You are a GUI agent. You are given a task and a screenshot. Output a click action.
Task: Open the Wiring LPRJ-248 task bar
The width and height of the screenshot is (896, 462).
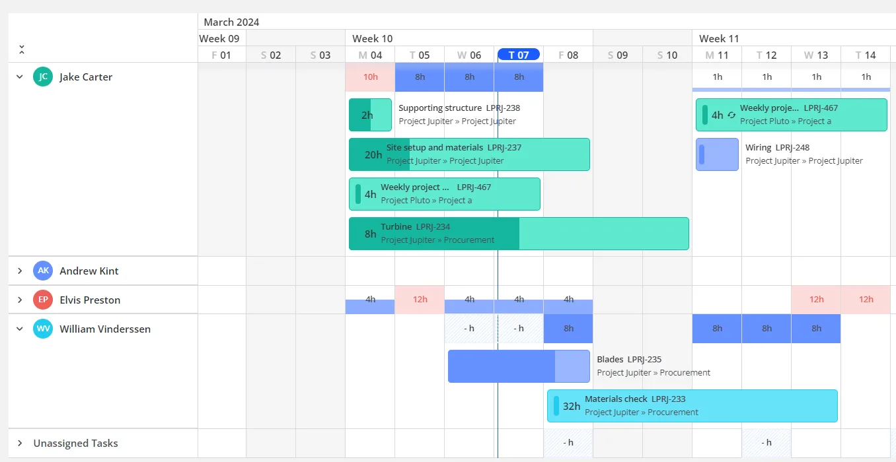point(717,154)
